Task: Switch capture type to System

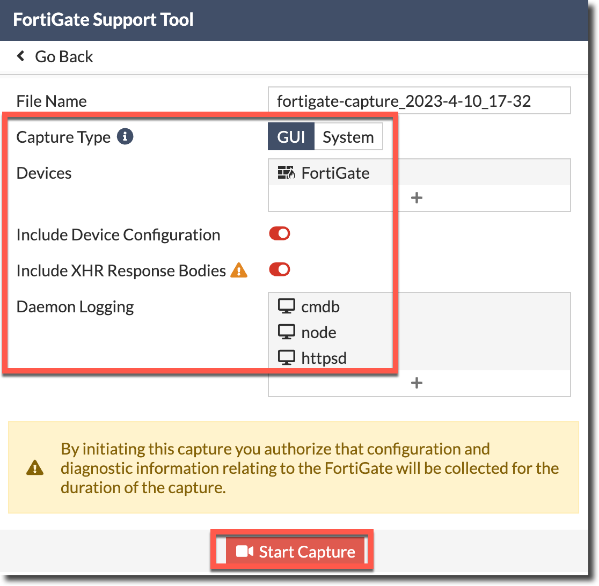Action: (348, 137)
